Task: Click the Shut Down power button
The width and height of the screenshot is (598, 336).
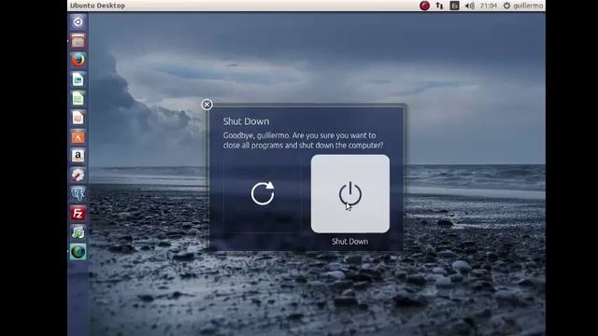Action: (x=350, y=193)
